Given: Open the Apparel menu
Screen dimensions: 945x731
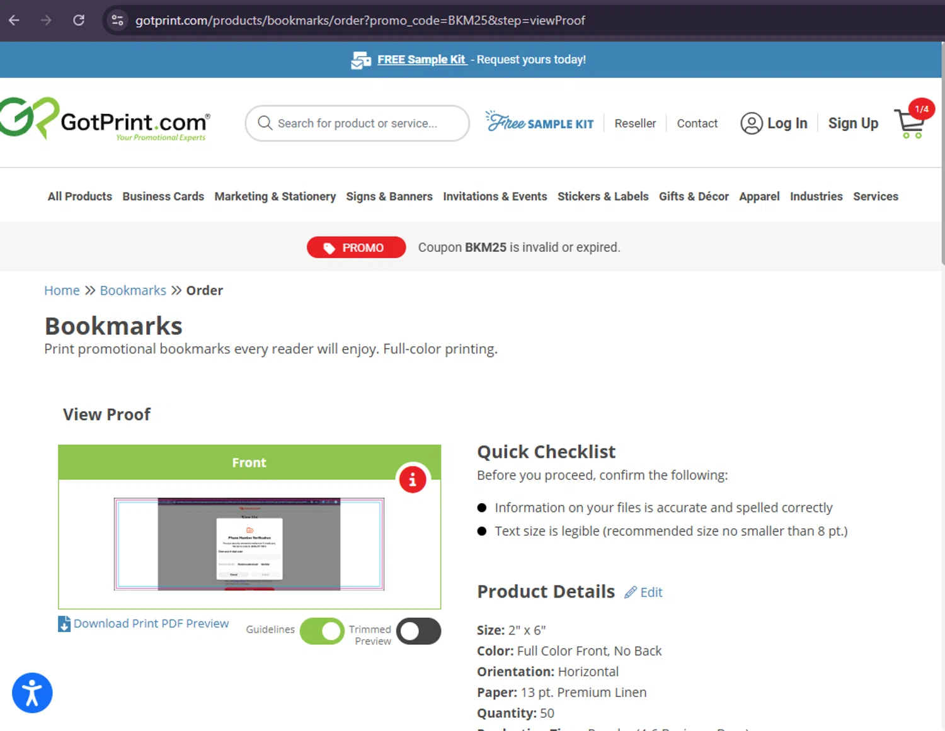Looking at the screenshot, I should (x=759, y=196).
